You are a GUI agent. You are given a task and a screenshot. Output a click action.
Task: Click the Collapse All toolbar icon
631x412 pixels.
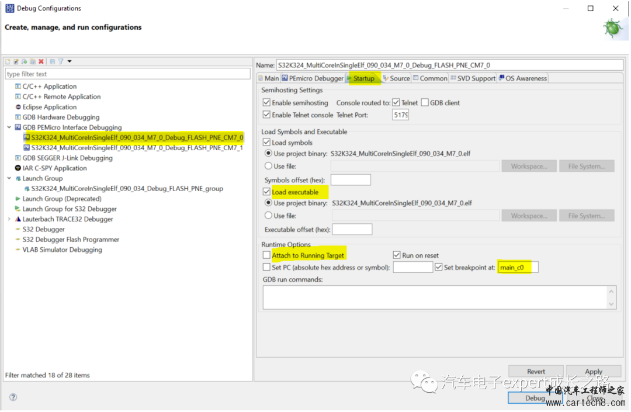pos(53,61)
